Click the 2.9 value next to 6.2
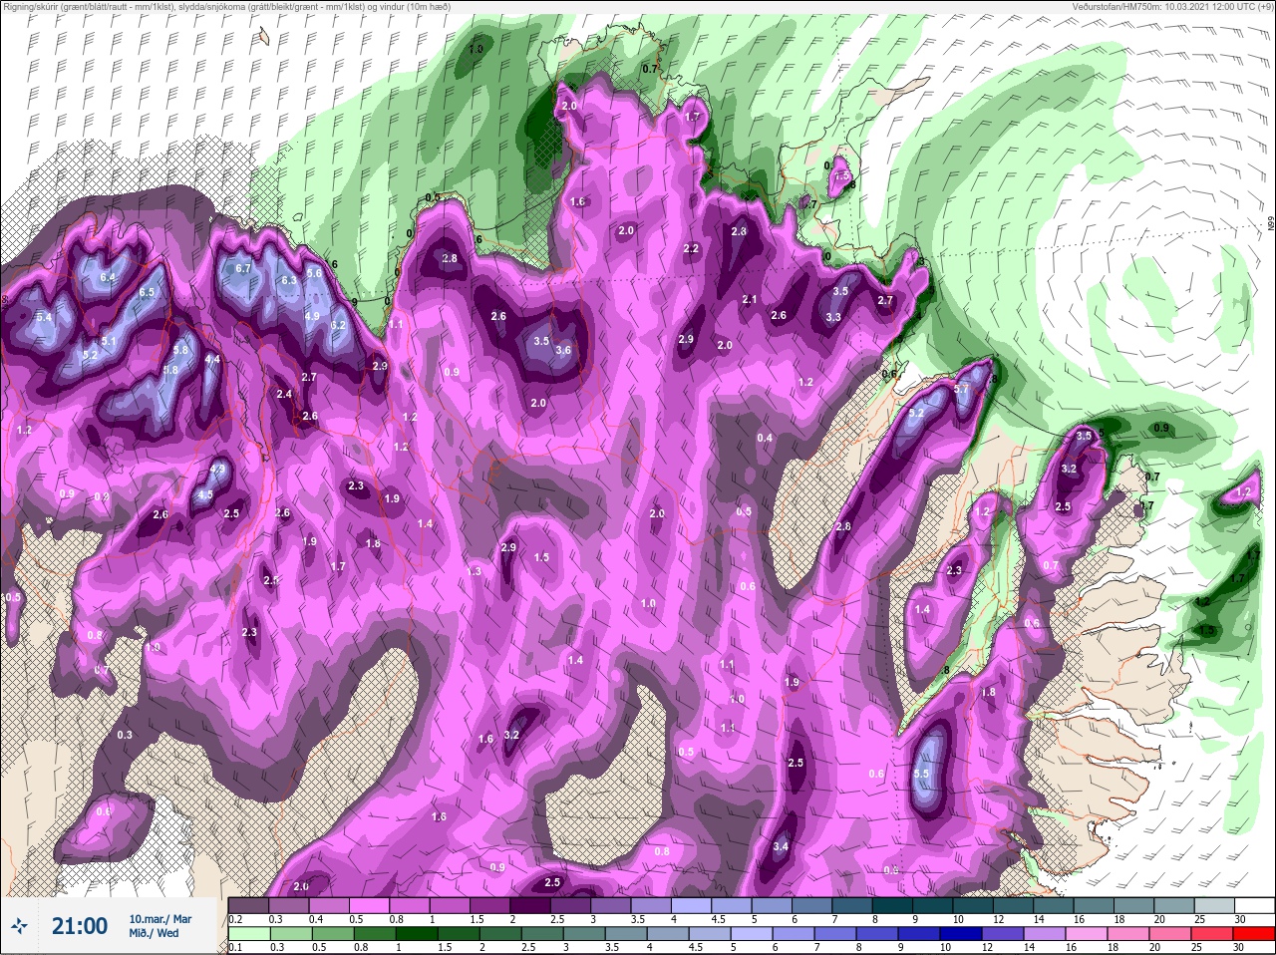The image size is (1276, 955). coord(379,366)
